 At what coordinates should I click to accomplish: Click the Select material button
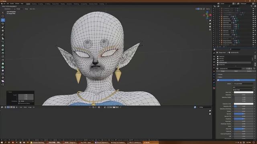tap(236, 71)
